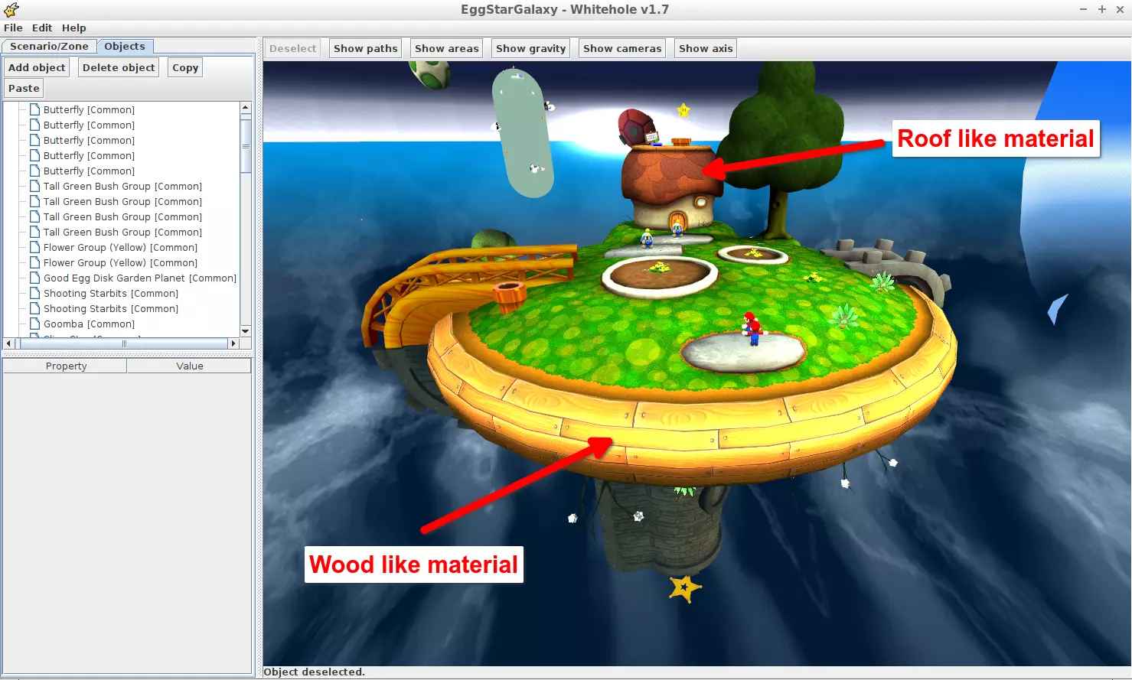Click down arrow of object list scrollbar
The image size is (1132, 680).
(246, 331)
